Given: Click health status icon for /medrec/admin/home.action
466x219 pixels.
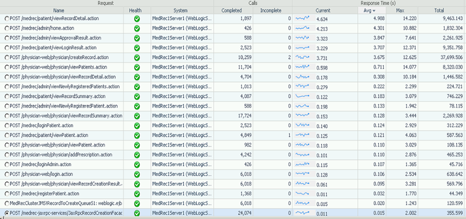Looking at the screenshot, I should pyautogui.click(x=137, y=29).
